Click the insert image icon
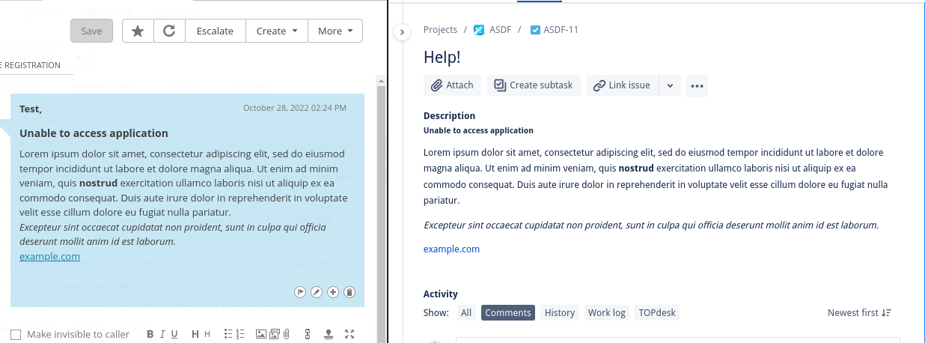Screen dimensions: 925x343 tap(260, 334)
